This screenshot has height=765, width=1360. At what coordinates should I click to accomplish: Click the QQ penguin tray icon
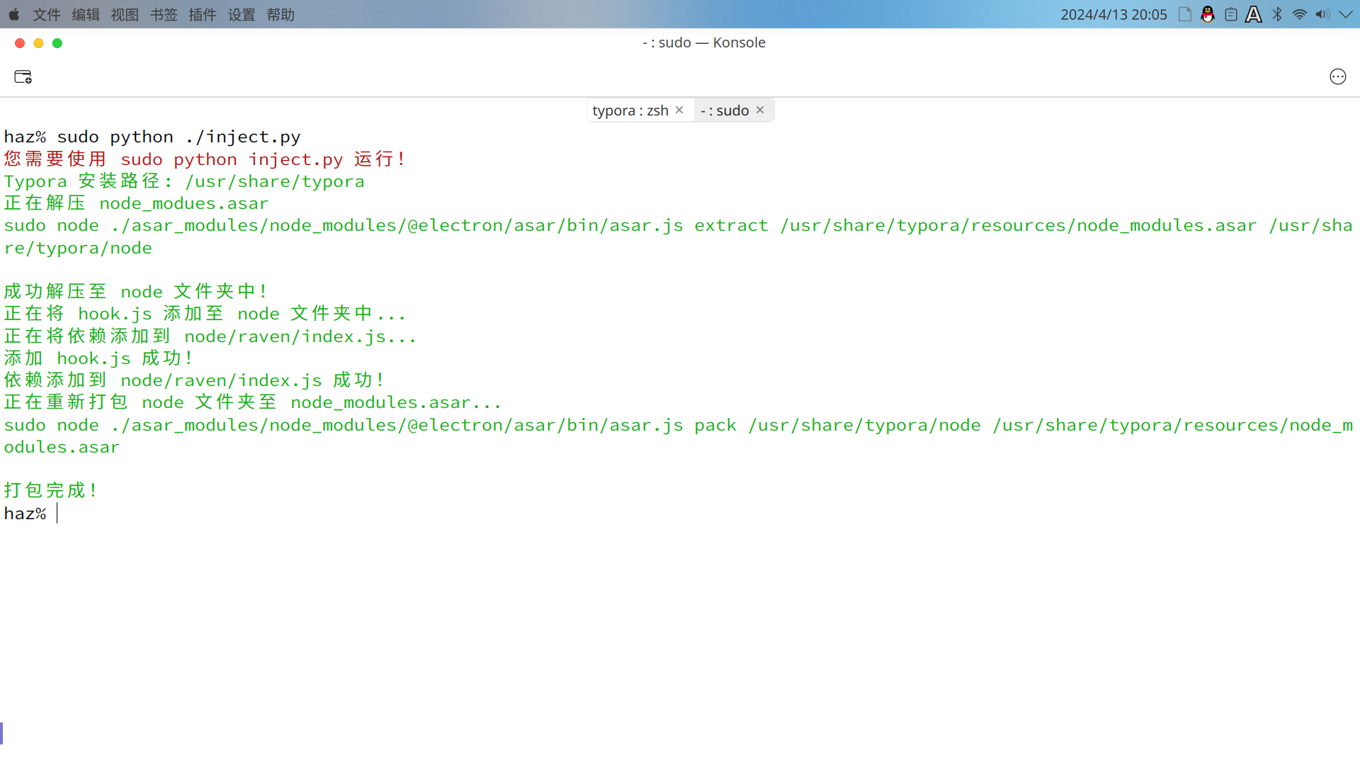pos(1208,14)
